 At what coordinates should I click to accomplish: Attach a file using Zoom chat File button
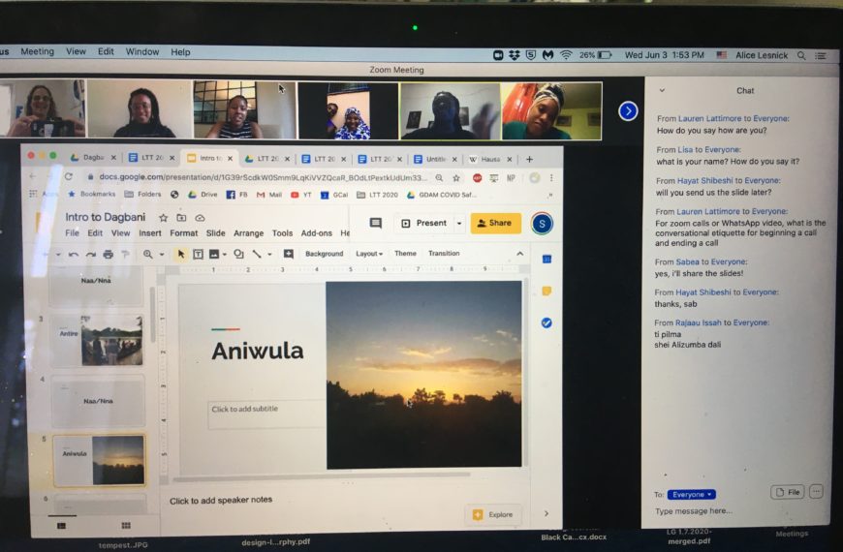788,492
